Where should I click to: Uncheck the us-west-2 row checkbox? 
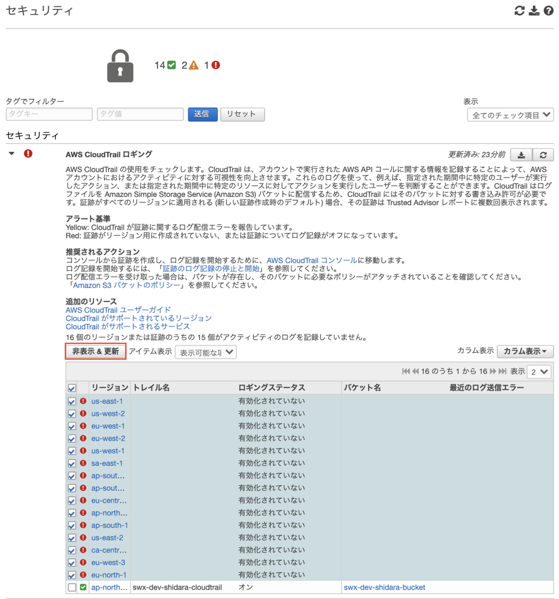[72, 414]
